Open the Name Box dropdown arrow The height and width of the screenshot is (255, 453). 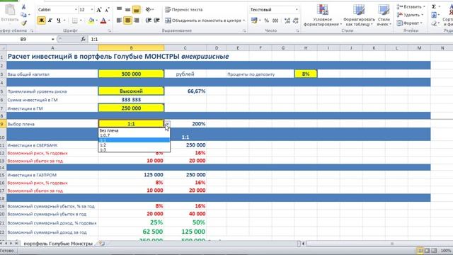pos(53,39)
